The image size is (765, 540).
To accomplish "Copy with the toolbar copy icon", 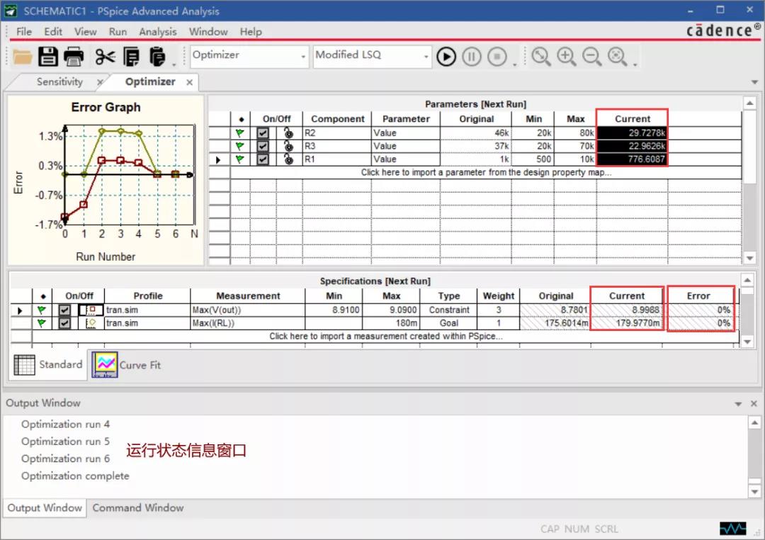I will [x=131, y=57].
